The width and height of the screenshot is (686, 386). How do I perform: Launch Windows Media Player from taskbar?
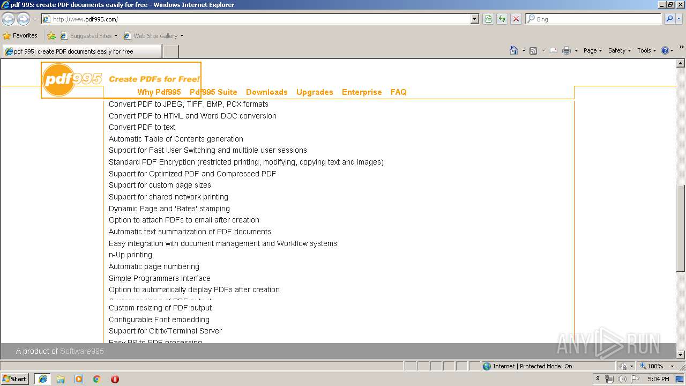click(79, 379)
